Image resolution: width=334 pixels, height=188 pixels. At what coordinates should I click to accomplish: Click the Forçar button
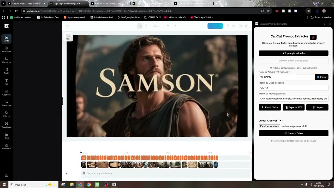321,77
